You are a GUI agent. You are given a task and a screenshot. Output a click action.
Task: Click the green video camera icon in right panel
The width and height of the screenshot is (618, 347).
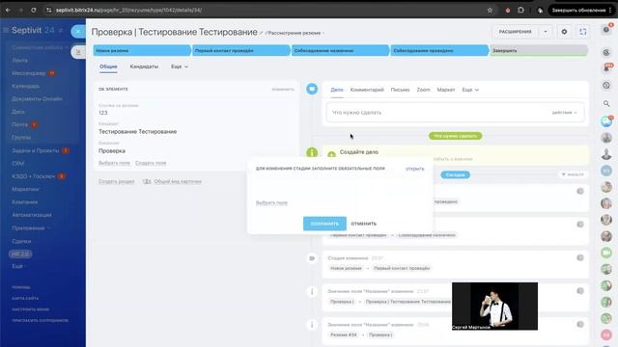click(x=606, y=253)
